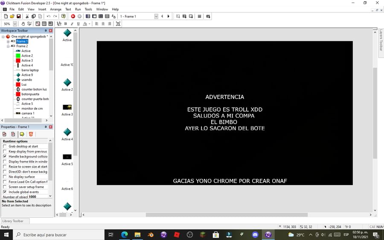Toggle bold text formatting

[66, 24]
